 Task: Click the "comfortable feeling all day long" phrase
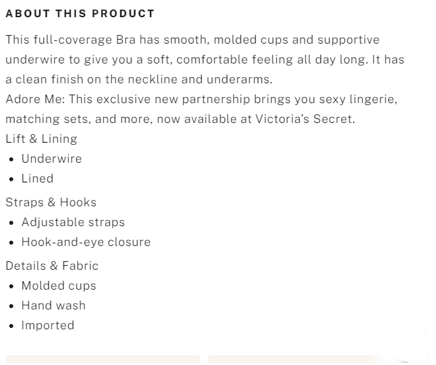pos(270,60)
